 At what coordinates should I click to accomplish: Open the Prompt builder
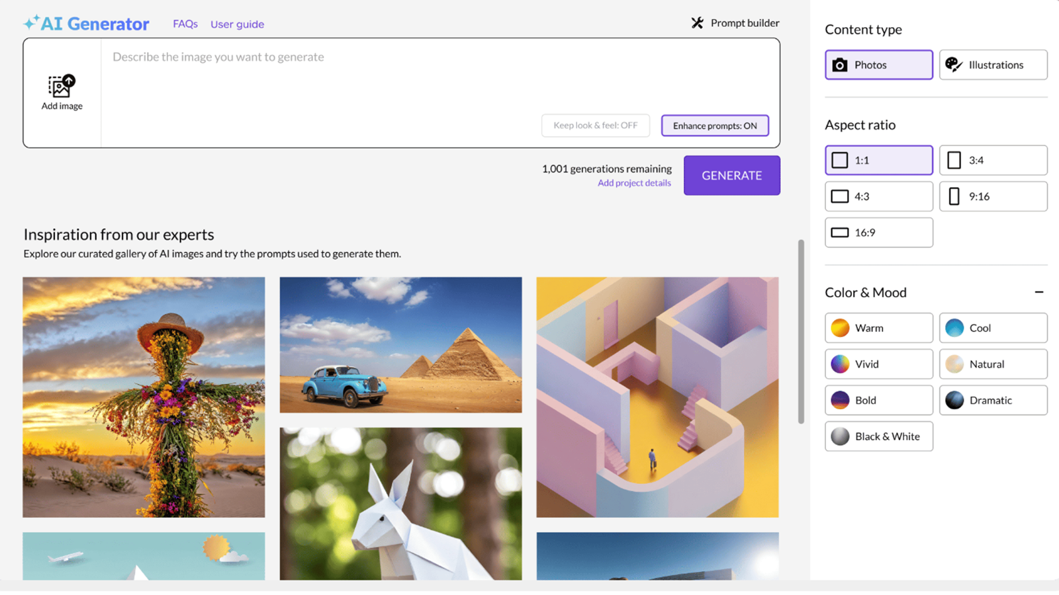pyautogui.click(x=735, y=23)
